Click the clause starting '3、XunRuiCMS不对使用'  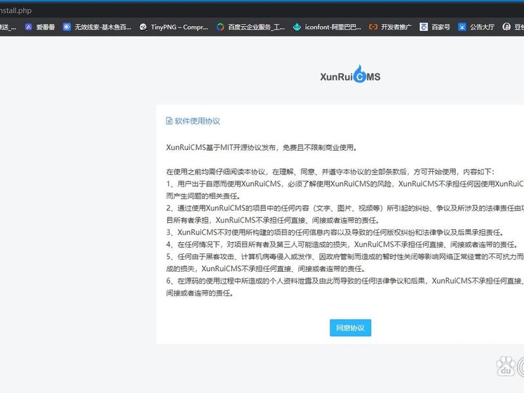tap(335, 233)
